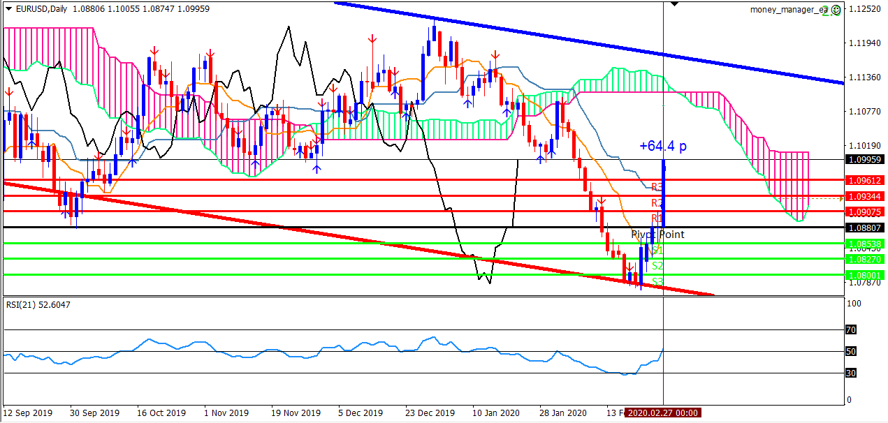Image resolution: width=888 pixels, height=423 pixels.
Task: Click the S3 support label
Action: [657, 281]
